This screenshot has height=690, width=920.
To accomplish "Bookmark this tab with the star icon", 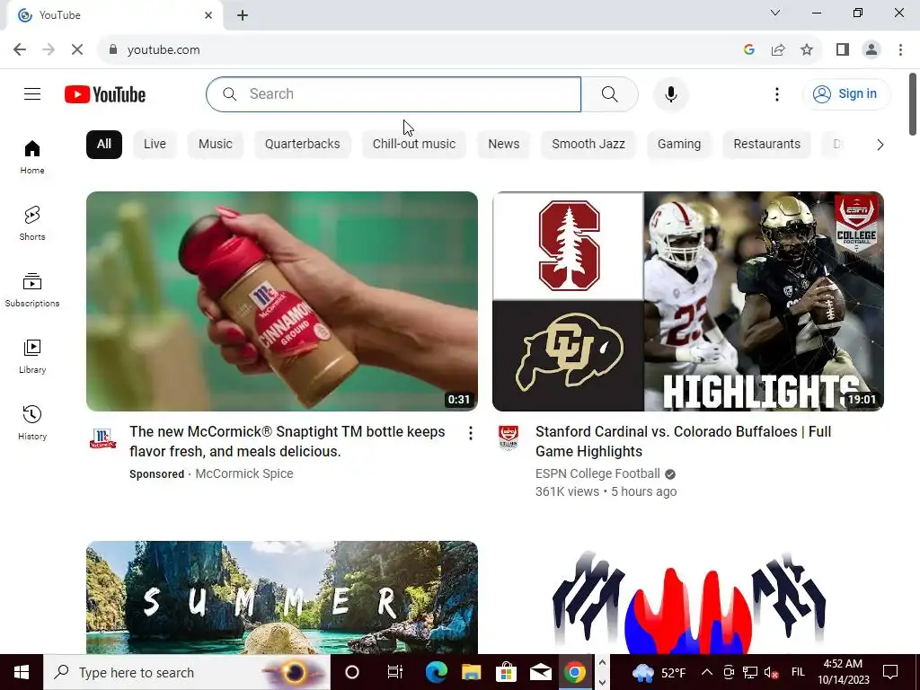I will coord(807,49).
